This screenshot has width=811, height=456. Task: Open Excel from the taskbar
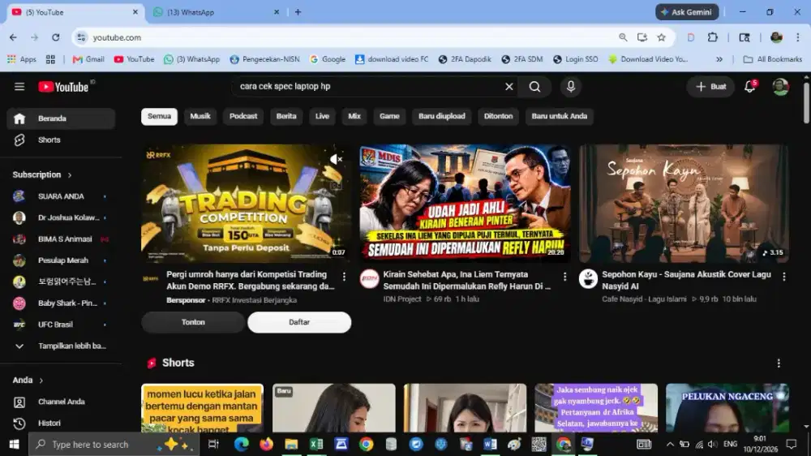316,444
